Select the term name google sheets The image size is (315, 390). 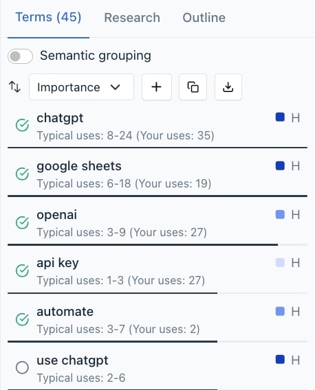pos(79,166)
